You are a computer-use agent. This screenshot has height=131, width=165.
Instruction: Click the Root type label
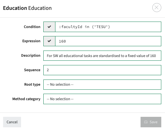pos(32,84)
